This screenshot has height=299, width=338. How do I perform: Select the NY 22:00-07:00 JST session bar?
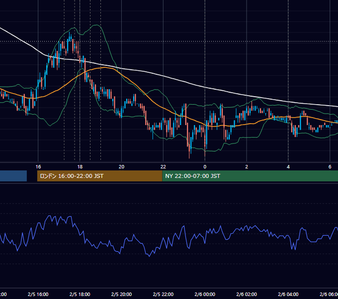tap(250, 176)
